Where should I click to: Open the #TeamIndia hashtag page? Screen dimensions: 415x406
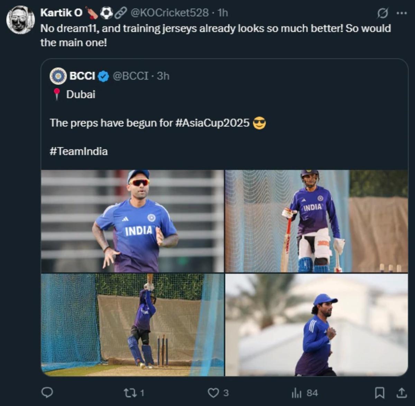[79, 151]
